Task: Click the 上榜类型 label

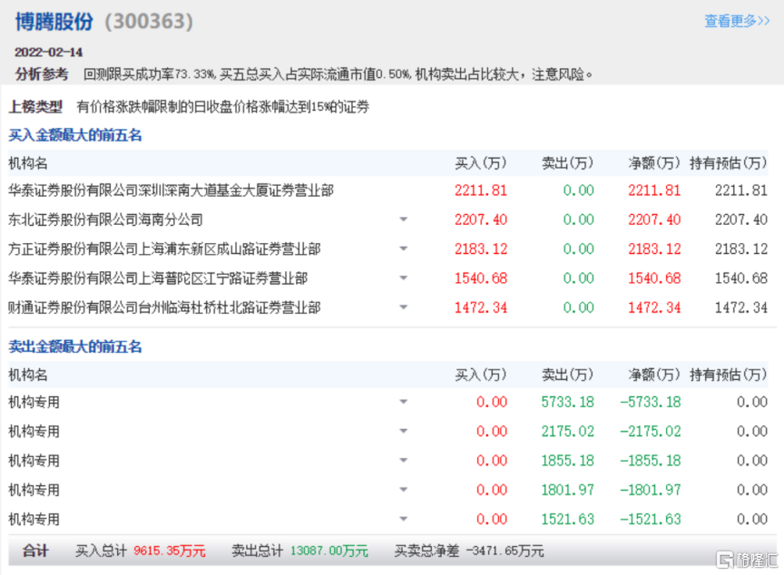Action: [x=35, y=106]
